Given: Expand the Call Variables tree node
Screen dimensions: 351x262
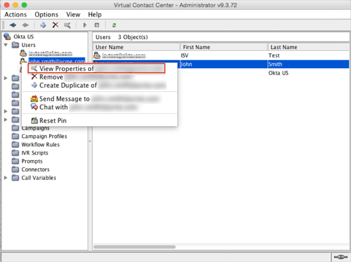Looking at the screenshot, I should pyautogui.click(x=6, y=178).
